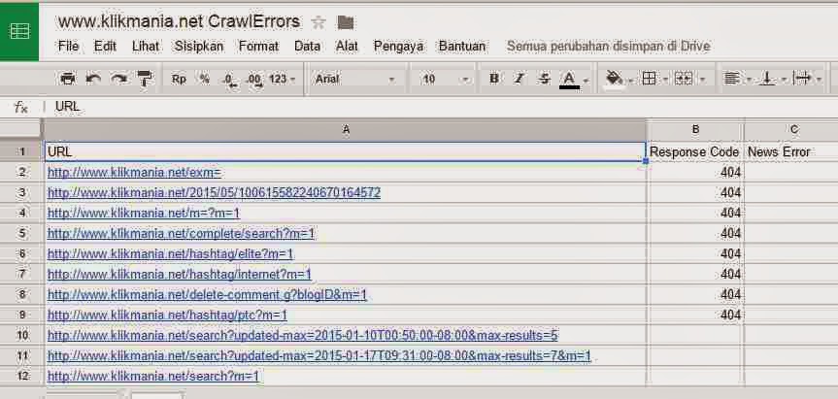
Task: Open the klikmania.net/search?m=1 link
Action: (x=152, y=376)
